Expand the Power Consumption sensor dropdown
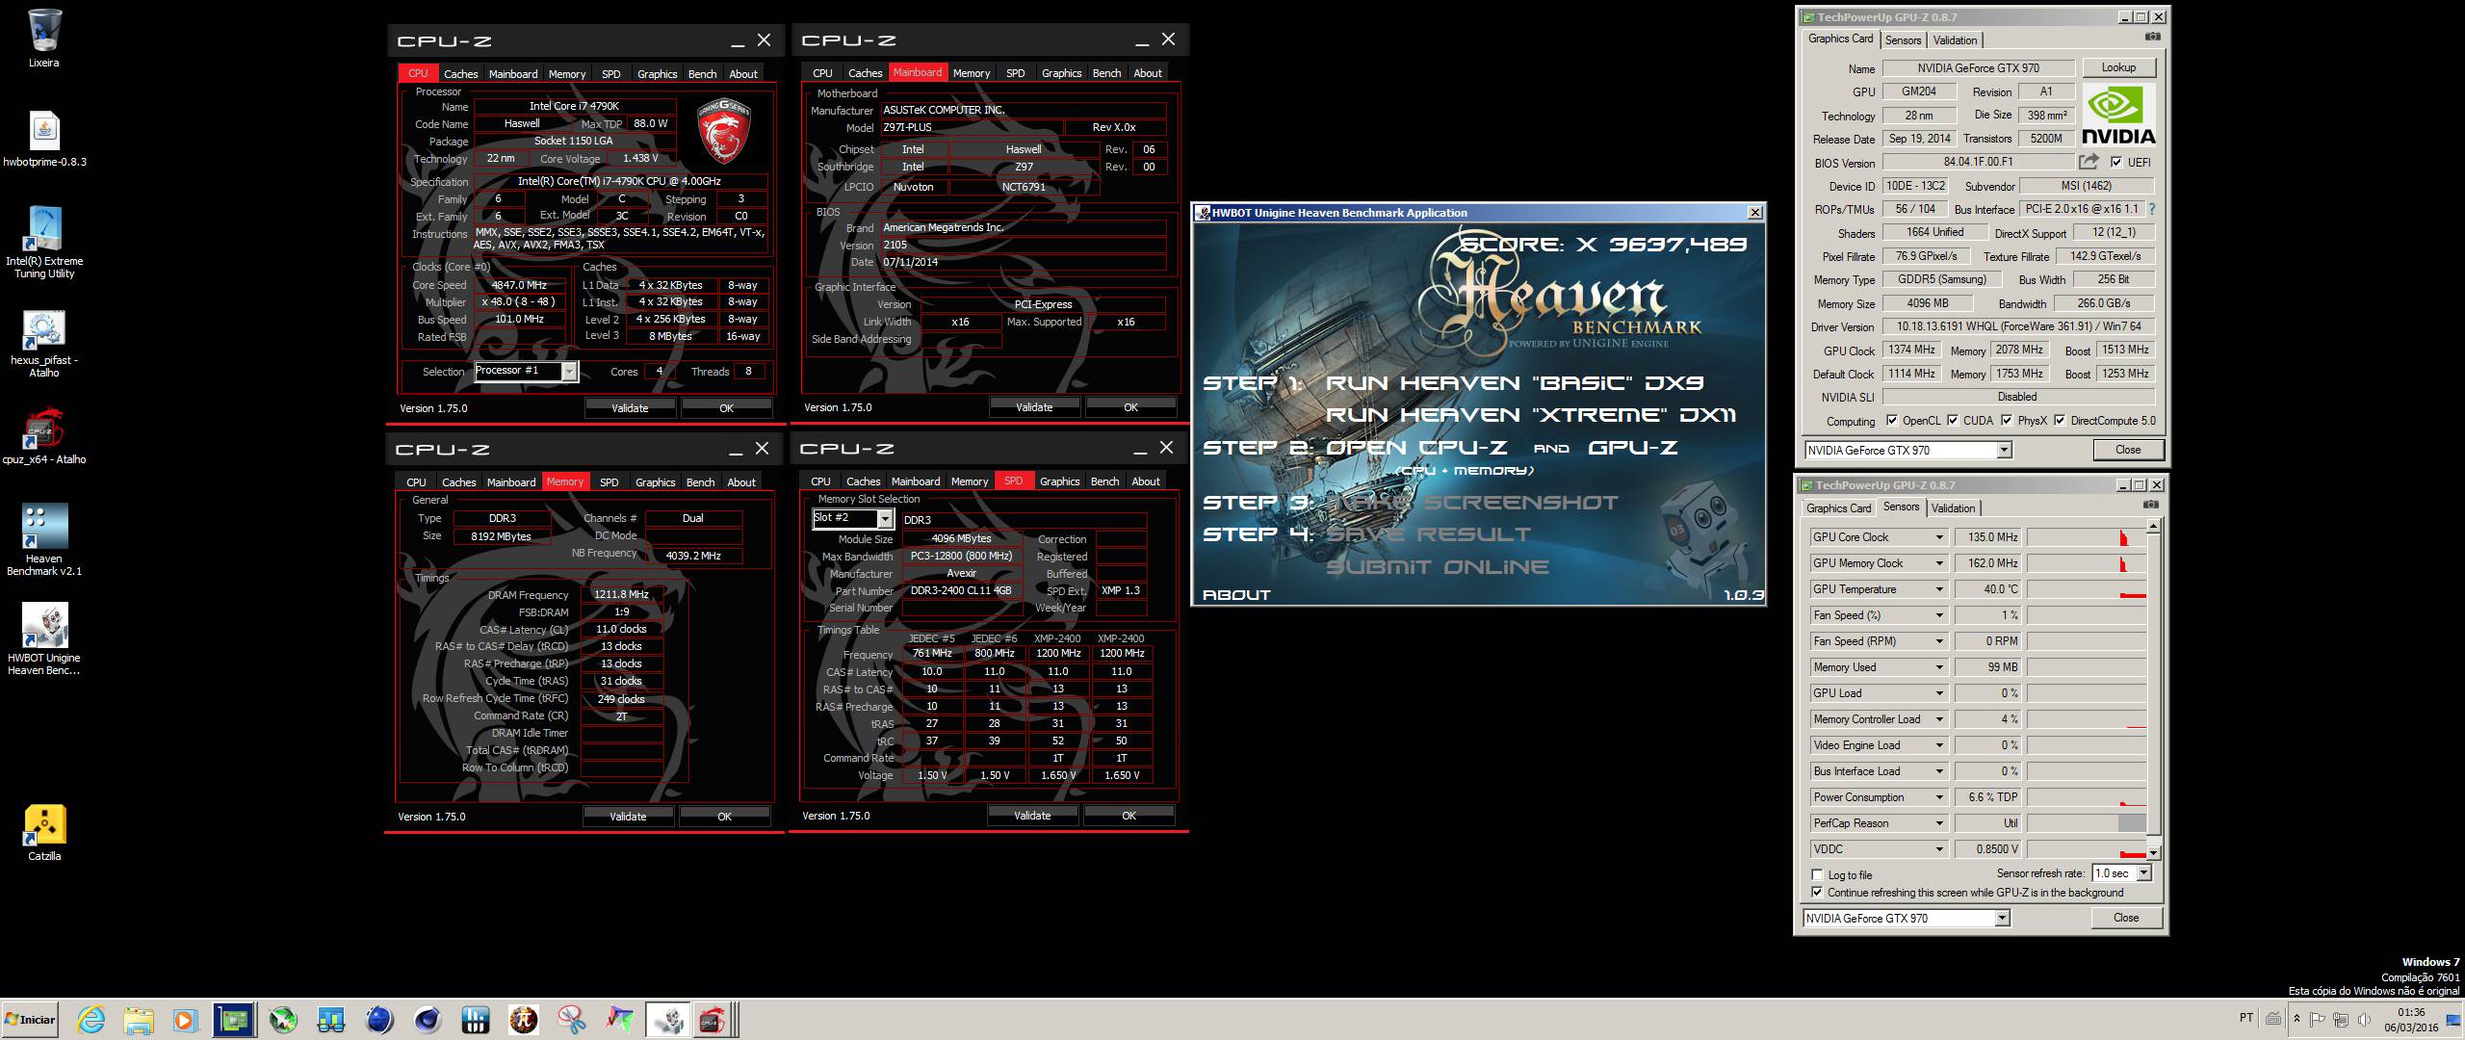This screenshot has height=1040, width=2465. 1940,797
